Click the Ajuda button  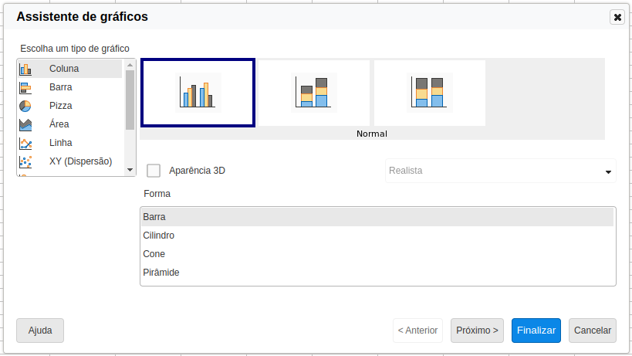(40, 331)
